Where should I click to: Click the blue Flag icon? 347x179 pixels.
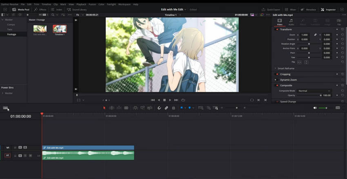tap(182, 108)
